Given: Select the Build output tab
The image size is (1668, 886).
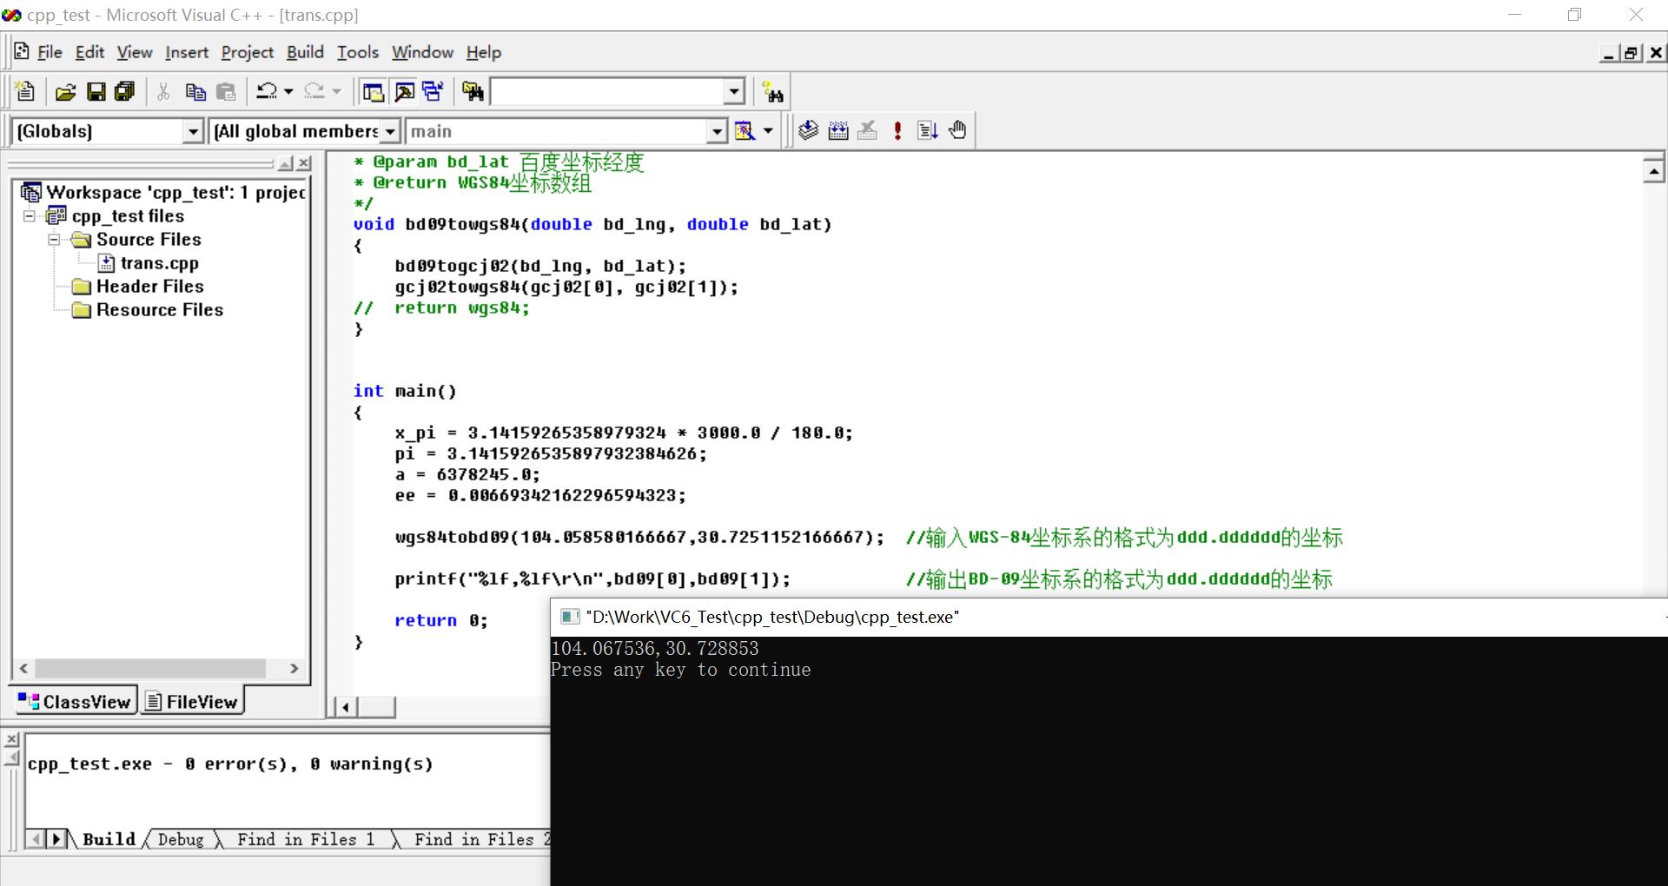Looking at the screenshot, I should pyautogui.click(x=109, y=839).
